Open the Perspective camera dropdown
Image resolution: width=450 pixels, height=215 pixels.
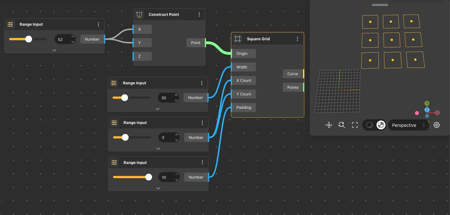click(408, 125)
